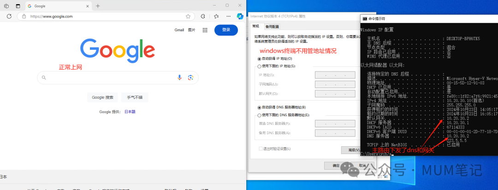Open Google Lens image search icon
This screenshot has width=498, height=190.
(x=190, y=77)
